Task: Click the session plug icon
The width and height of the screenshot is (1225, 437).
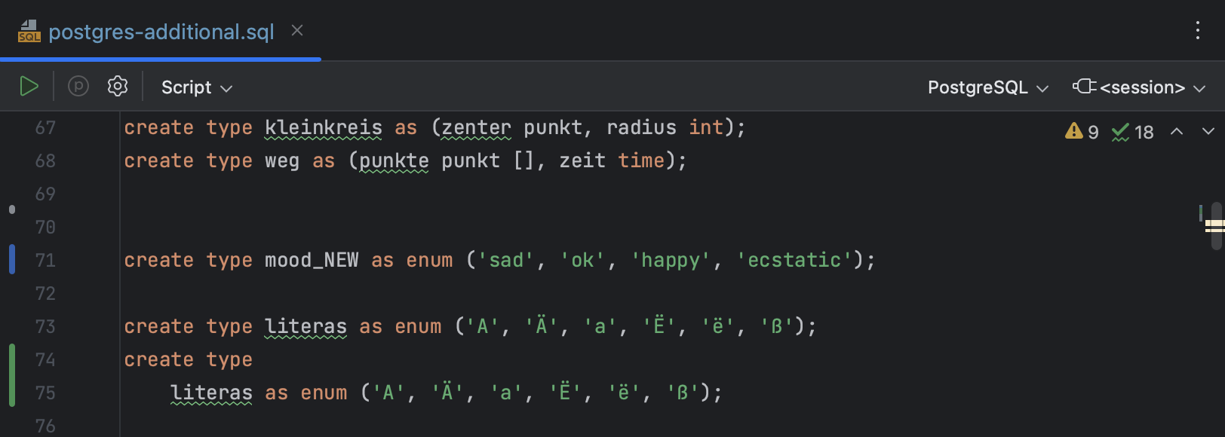Action: coord(1084,87)
